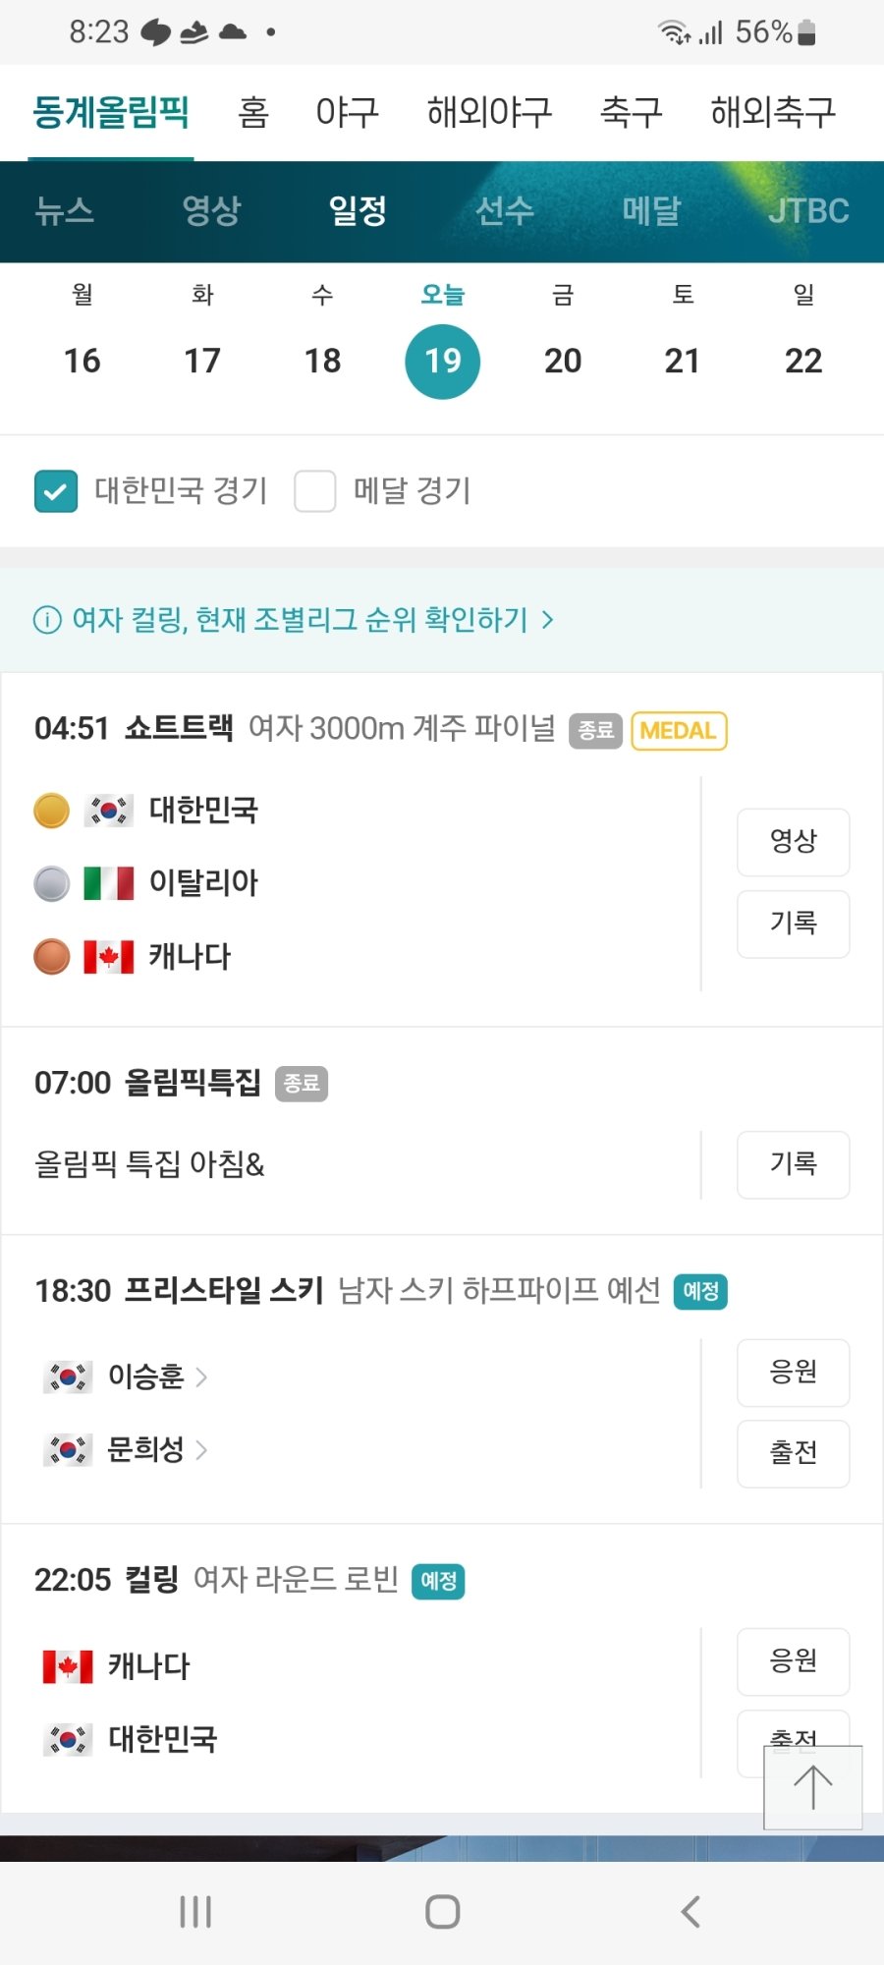
Task: Tap the scroll-to-top arrow button
Action: pos(812,1787)
